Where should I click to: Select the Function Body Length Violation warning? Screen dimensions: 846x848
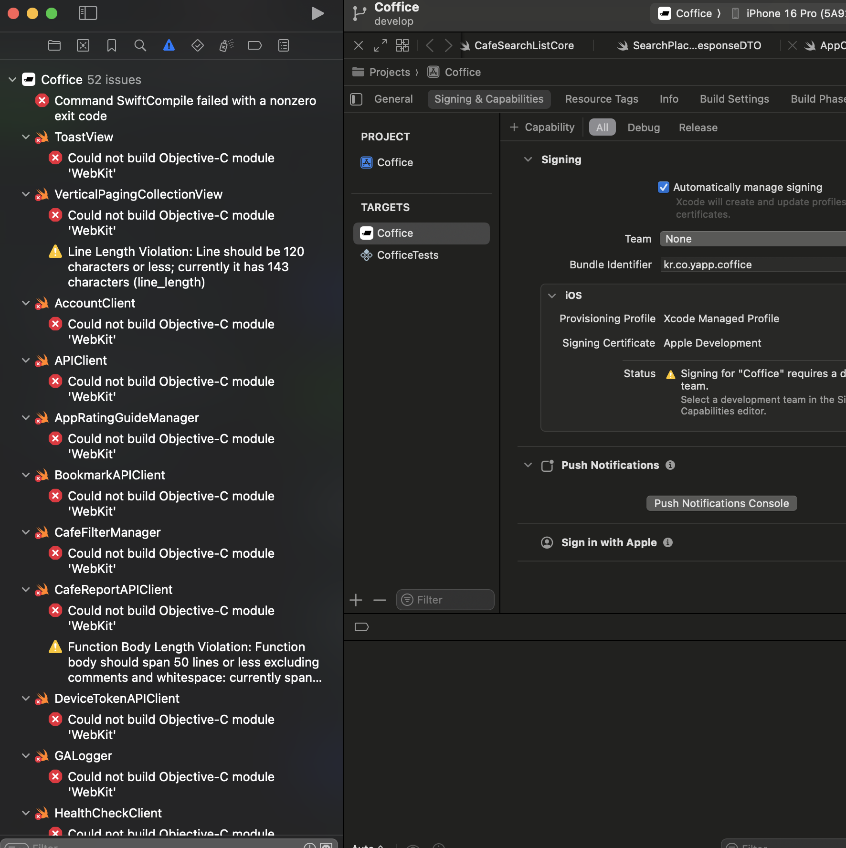186,662
